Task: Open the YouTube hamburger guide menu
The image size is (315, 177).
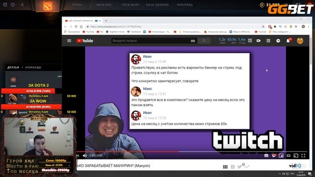Action: click(x=69, y=41)
